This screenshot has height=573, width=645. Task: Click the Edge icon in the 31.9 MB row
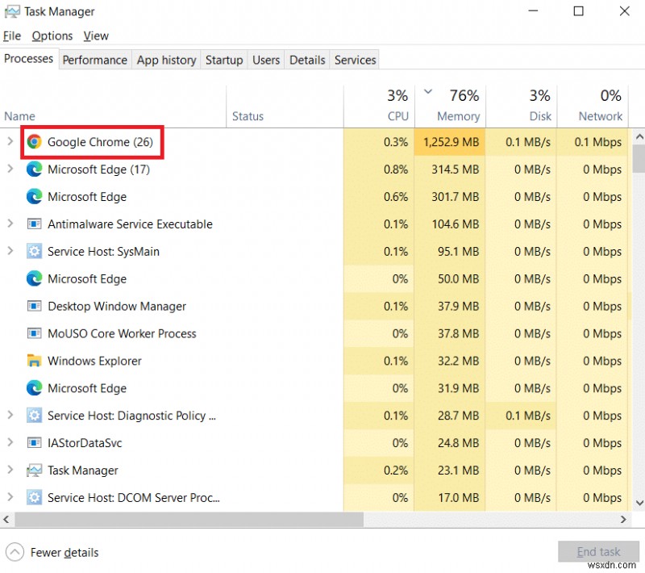pos(34,388)
